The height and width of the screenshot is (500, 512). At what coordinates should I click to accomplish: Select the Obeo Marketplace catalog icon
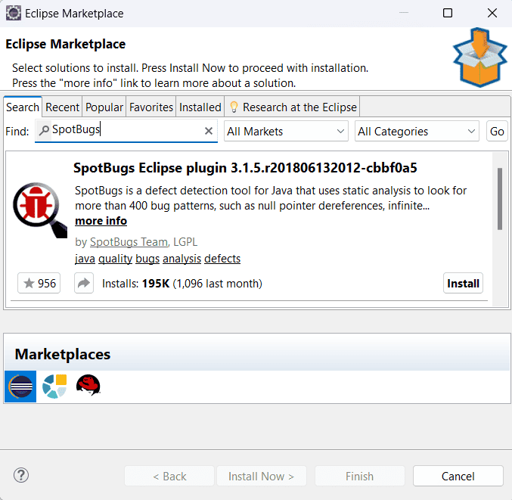pos(54,387)
